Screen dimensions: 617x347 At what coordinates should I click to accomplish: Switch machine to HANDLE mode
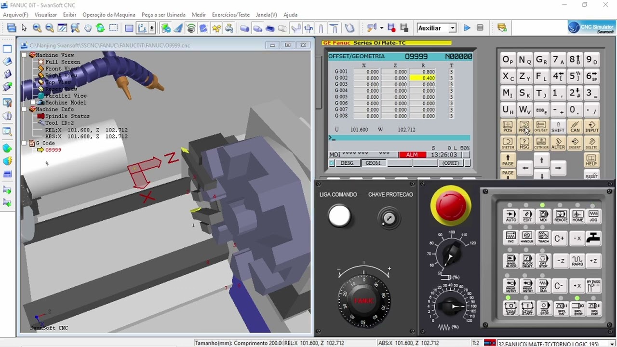tap(527, 238)
